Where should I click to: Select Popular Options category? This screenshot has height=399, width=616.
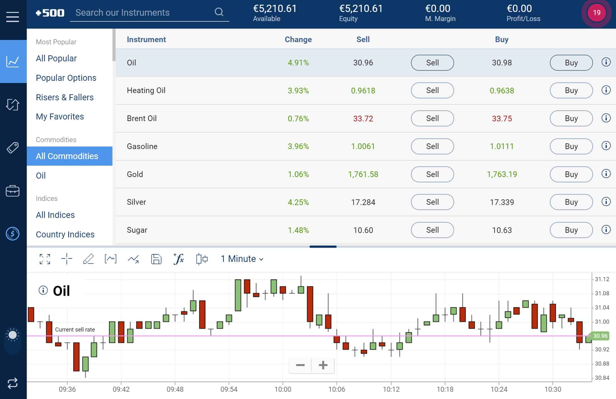(x=66, y=78)
